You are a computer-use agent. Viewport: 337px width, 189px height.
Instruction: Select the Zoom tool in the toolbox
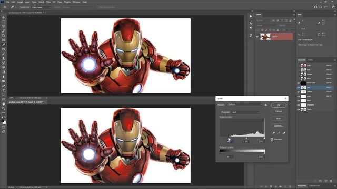4,109
